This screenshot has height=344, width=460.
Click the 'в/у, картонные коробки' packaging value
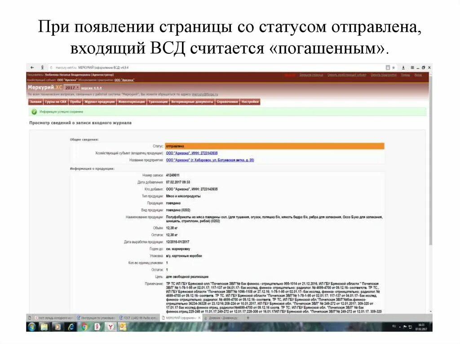coord(184,256)
